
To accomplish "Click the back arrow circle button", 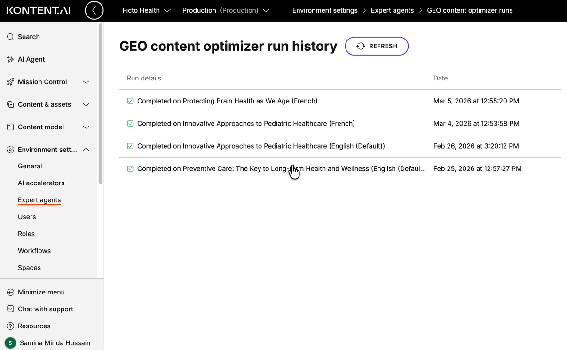I will tap(94, 10).
